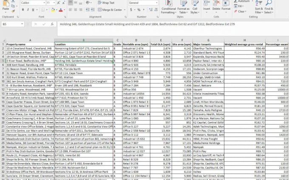Toggle Top Align vertical alignment
The image size is (289, 180).
[71, 3]
